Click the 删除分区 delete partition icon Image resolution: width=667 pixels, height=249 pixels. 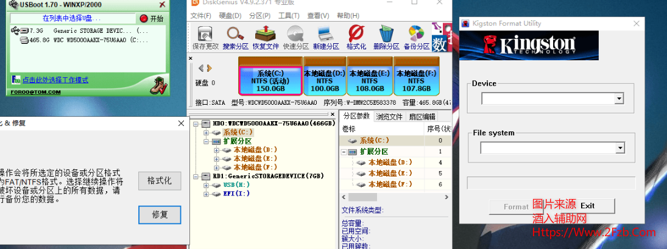pyautogui.click(x=386, y=37)
